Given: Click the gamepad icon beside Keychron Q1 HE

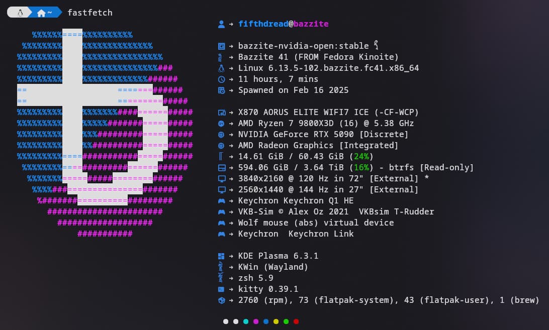Looking at the screenshot, I should click(x=222, y=201).
